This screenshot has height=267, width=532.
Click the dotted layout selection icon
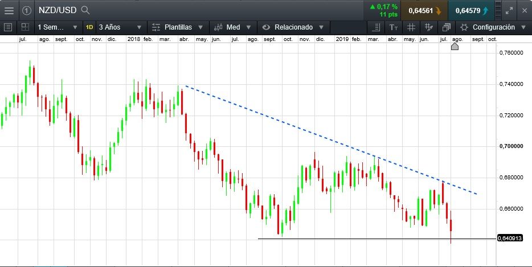pos(25,27)
